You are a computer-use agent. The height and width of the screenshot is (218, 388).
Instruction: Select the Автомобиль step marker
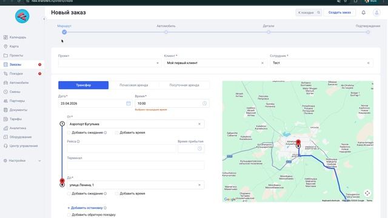(166, 32)
